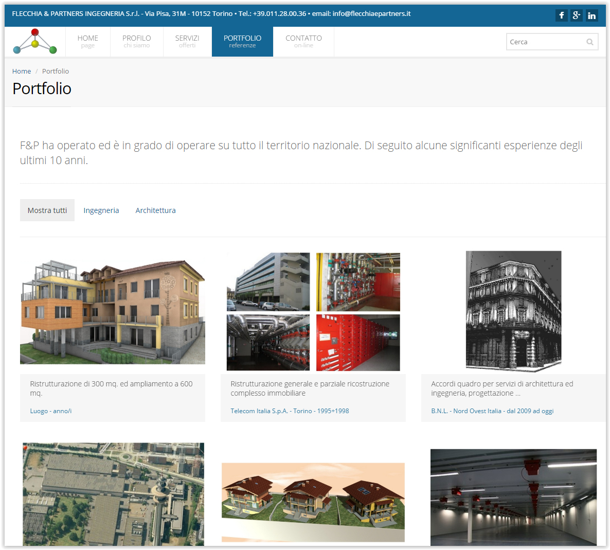This screenshot has height=550, width=610.
Task: Open the colorful residential building thumbnail
Action: point(113,311)
